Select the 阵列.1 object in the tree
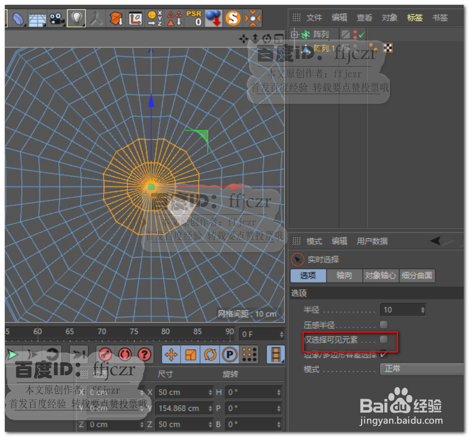 click(x=324, y=48)
